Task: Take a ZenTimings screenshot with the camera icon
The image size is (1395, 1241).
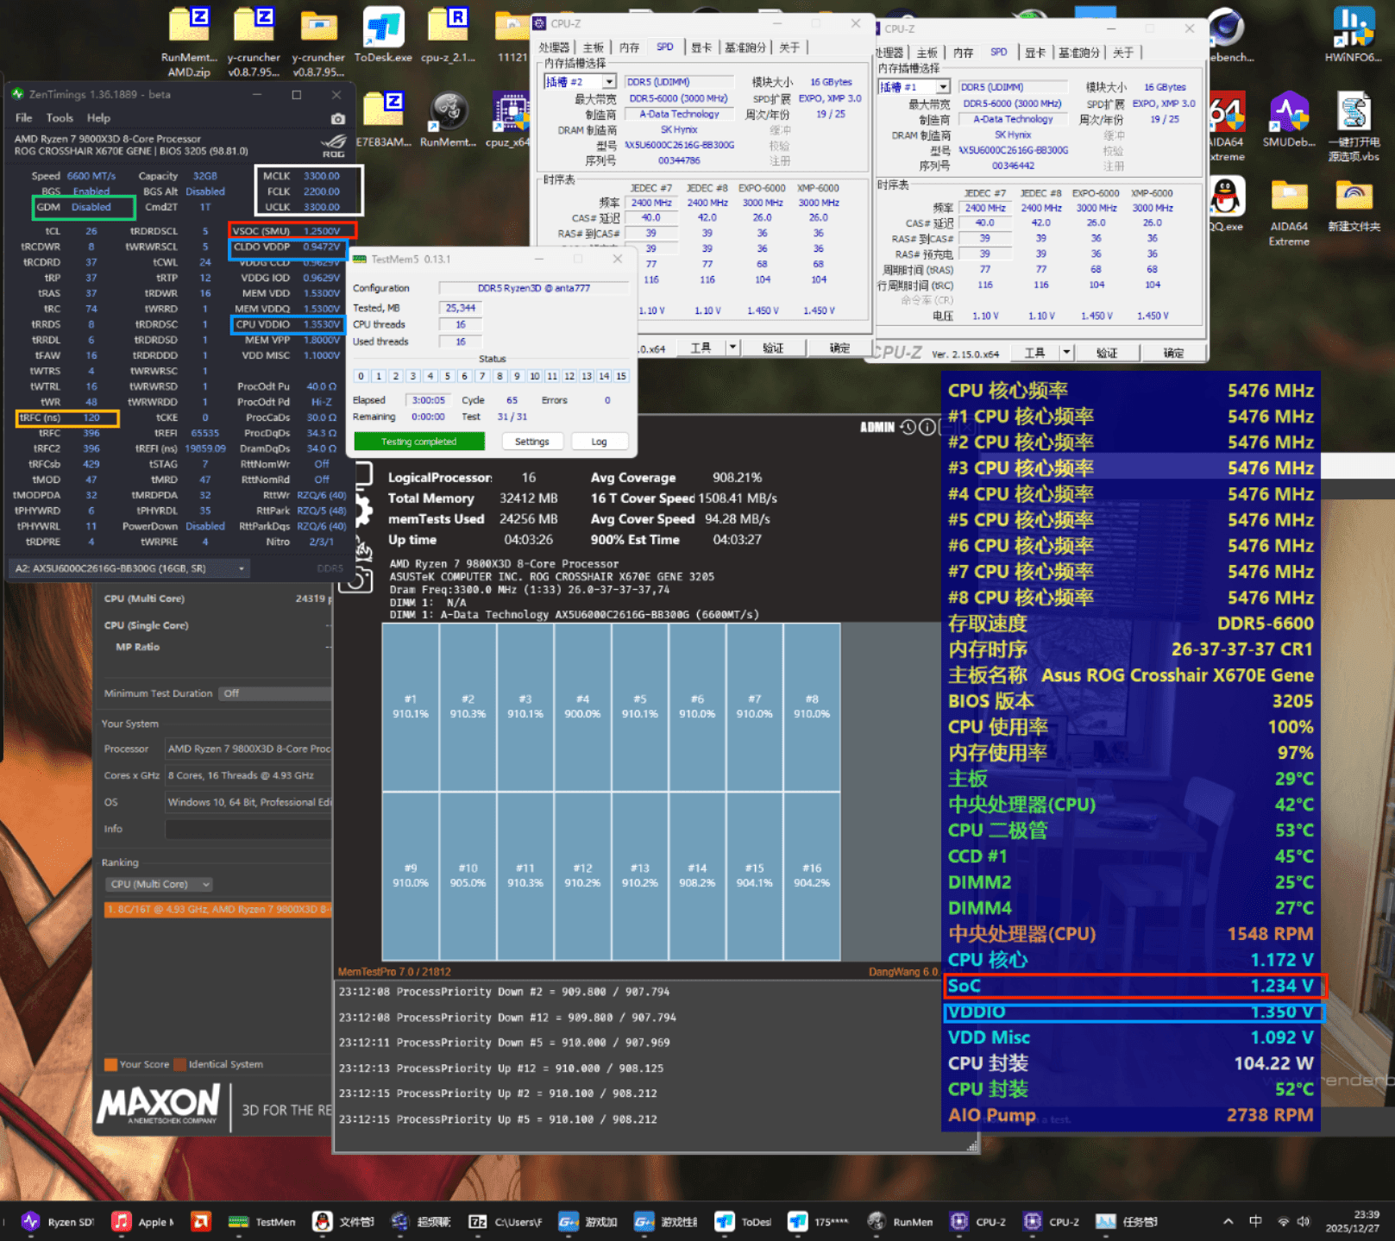Action: (337, 119)
